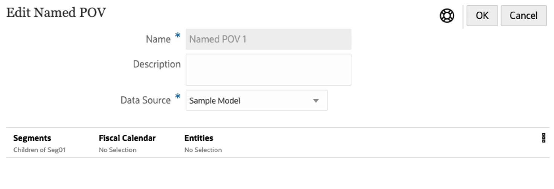
Task: Open help via the lifebuoy icon
Action: coord(447,16)
